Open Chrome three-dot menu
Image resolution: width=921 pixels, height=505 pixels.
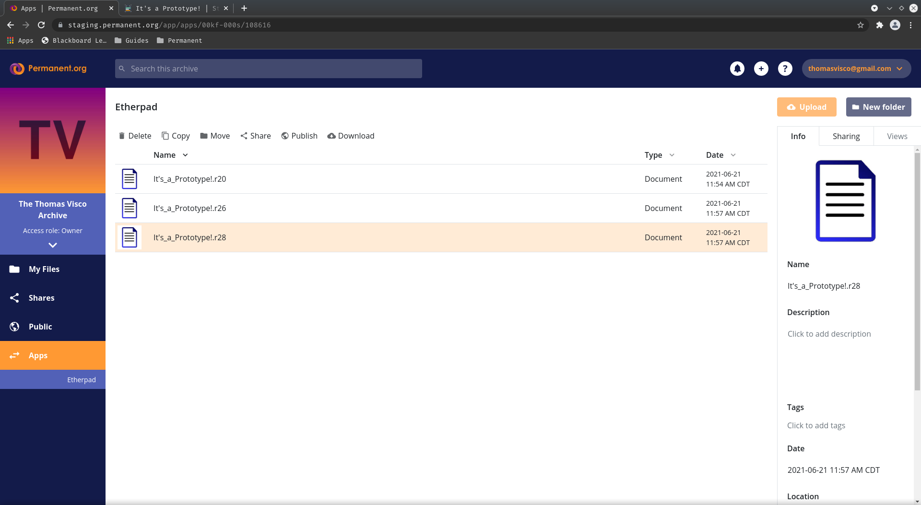910,25
